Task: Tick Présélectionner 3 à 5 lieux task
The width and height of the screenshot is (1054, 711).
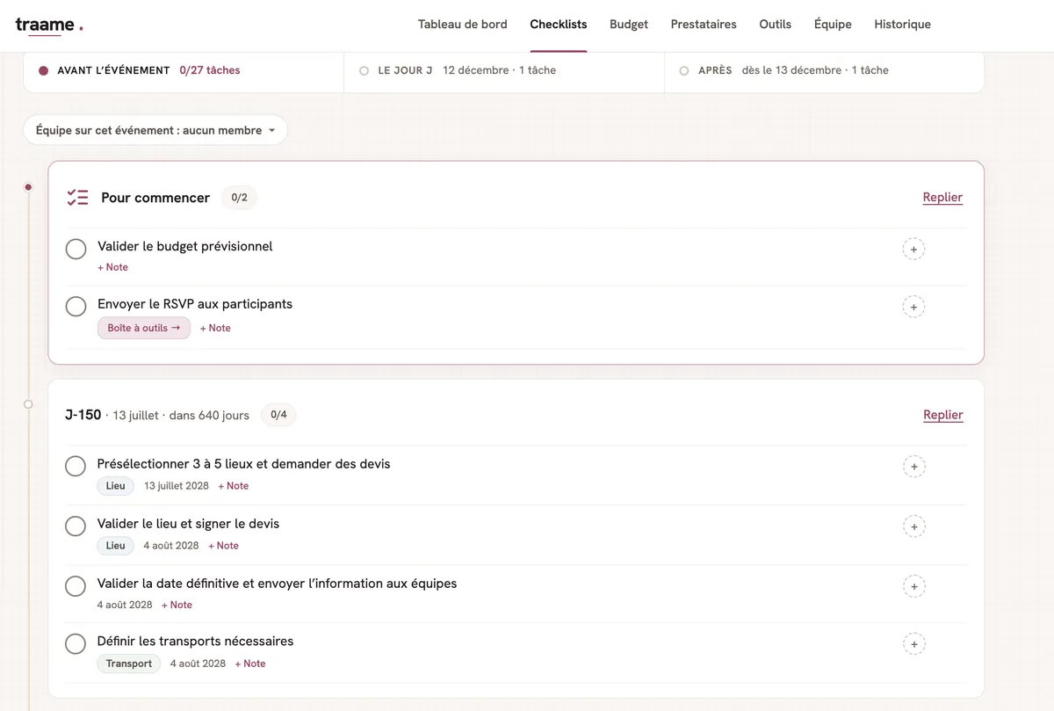Action: (76, 466)
